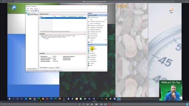This screenshot has width=189, height=106.
Task: Open Hilfe under the DESKTOP server section
Action: pyautogui.click(x=91, y=42)
